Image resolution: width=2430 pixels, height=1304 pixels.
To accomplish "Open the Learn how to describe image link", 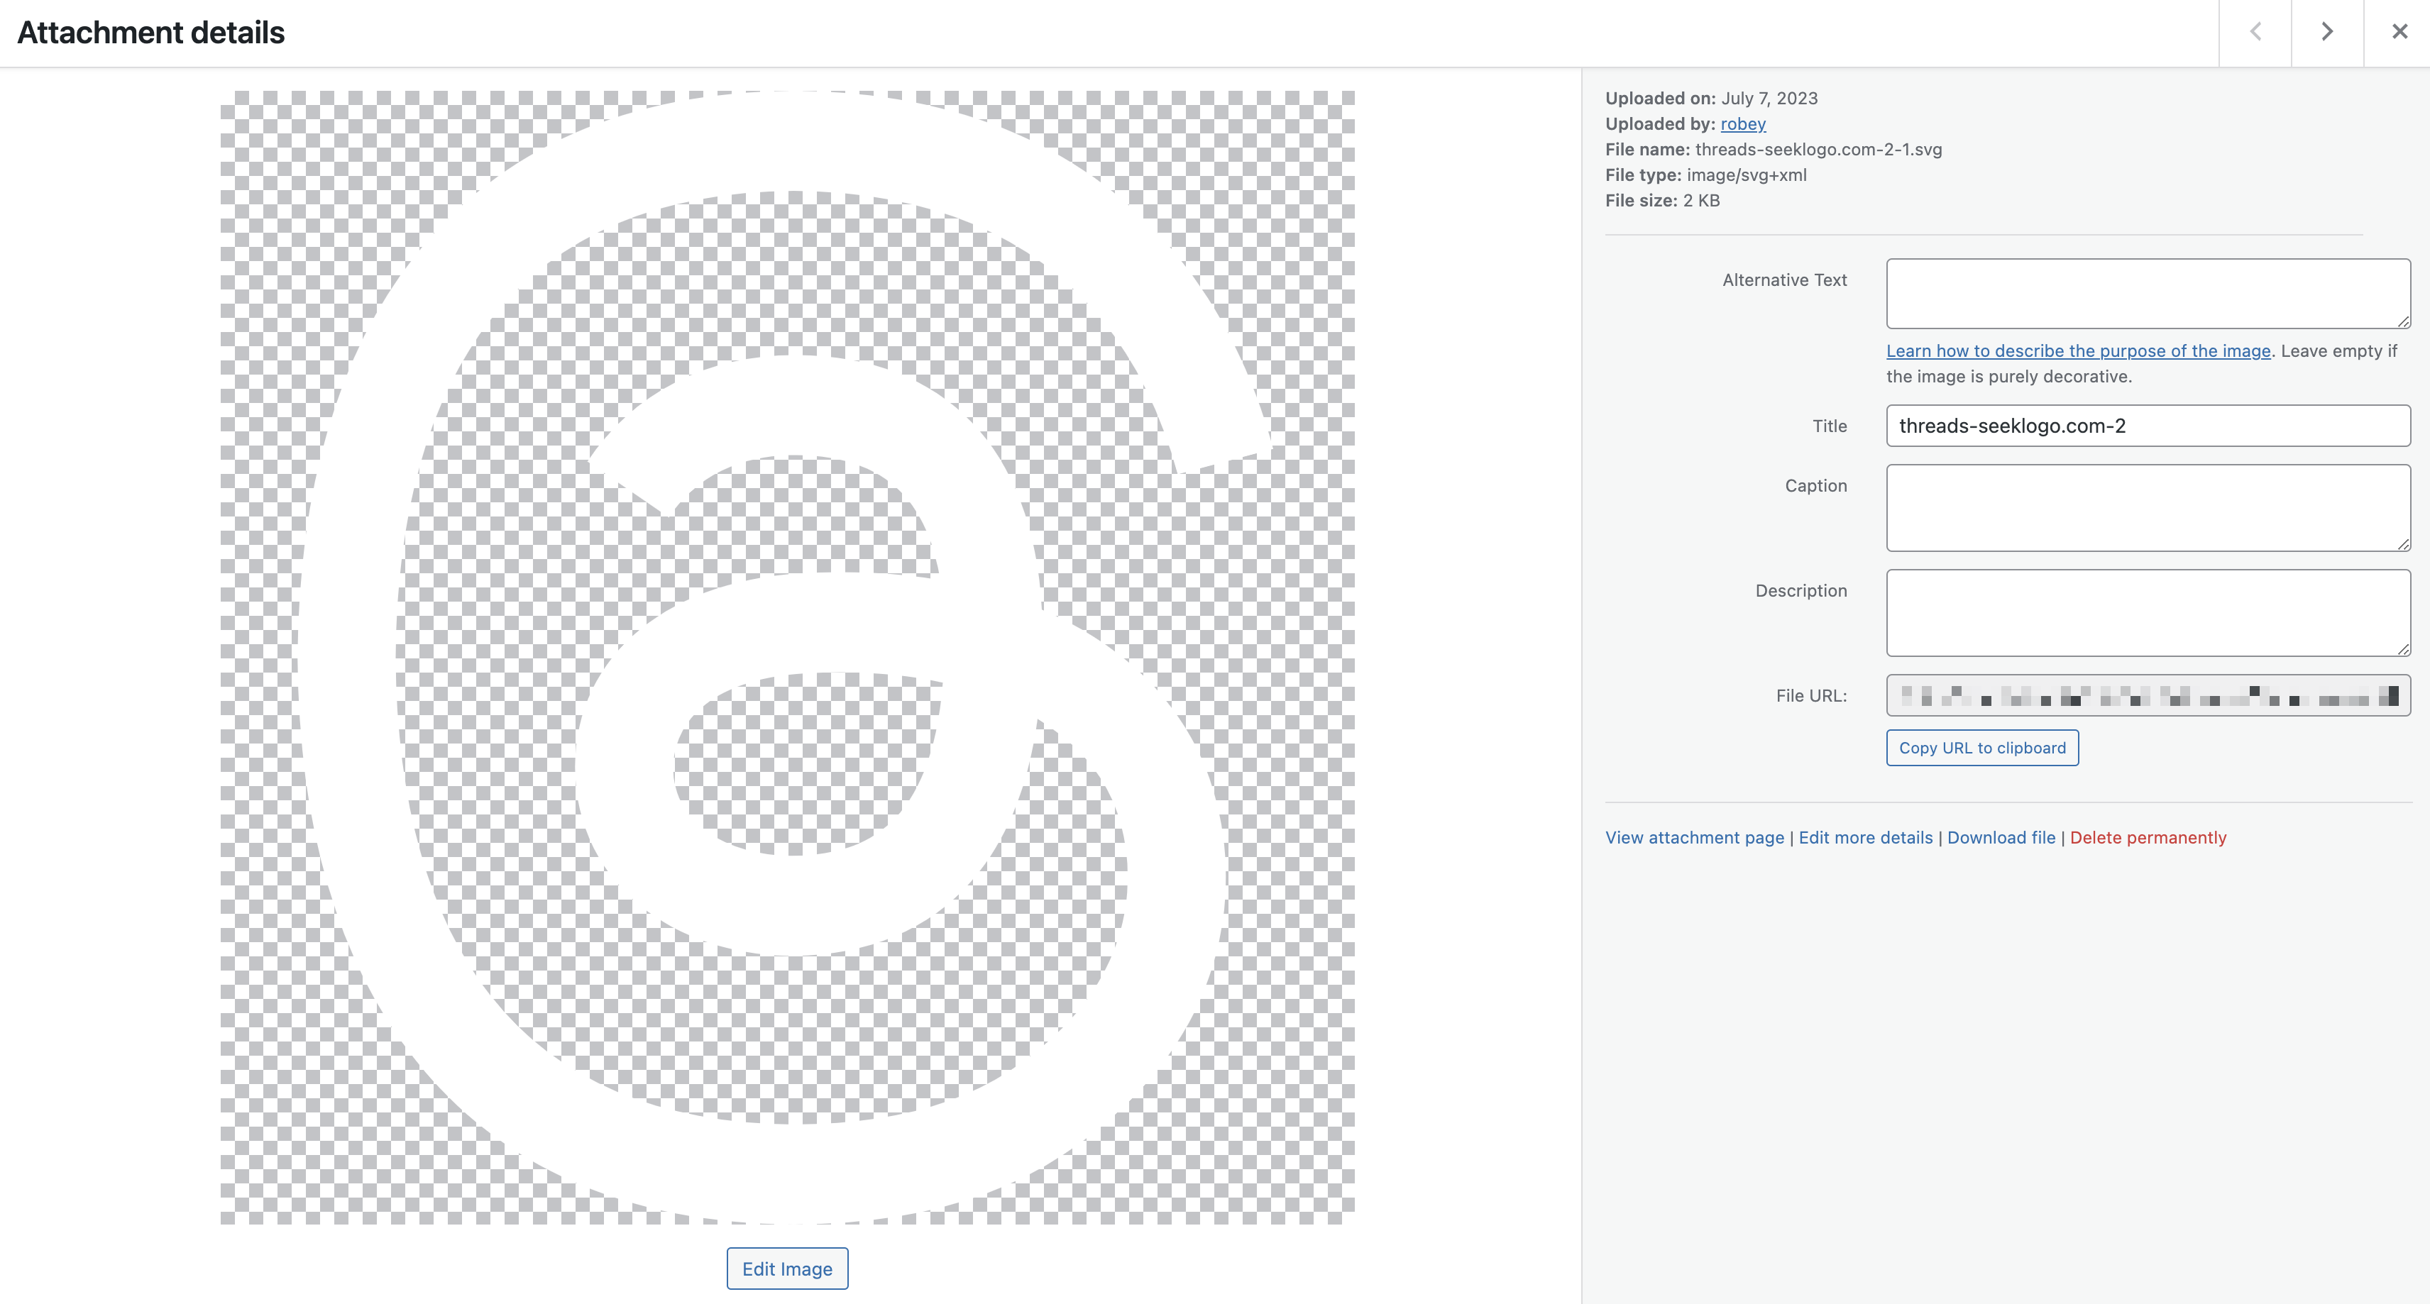I will [2078, 350].
